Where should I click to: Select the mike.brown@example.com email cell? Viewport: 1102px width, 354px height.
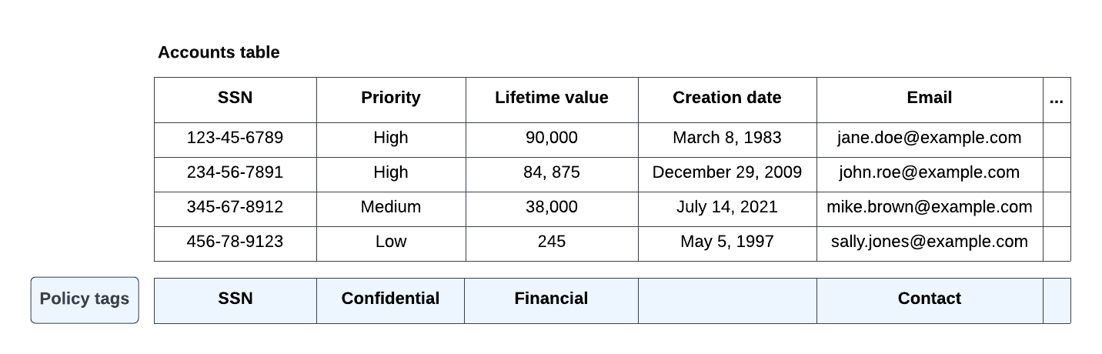929,208
